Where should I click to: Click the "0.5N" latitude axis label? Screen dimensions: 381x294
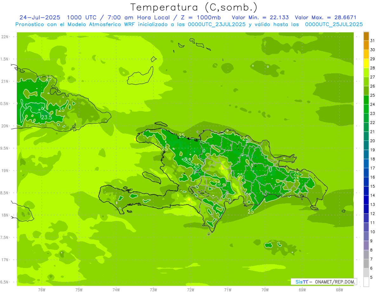coord(5,104)
